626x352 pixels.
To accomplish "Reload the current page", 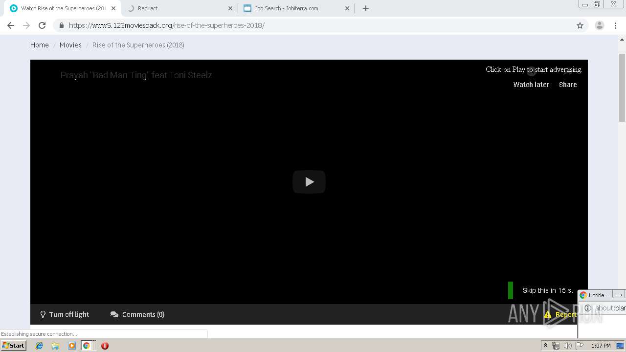I will tap(42, 25).
